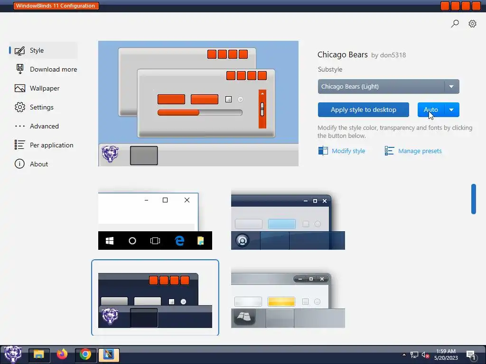Click the muted volume tray icon

[x=425, y=355]
